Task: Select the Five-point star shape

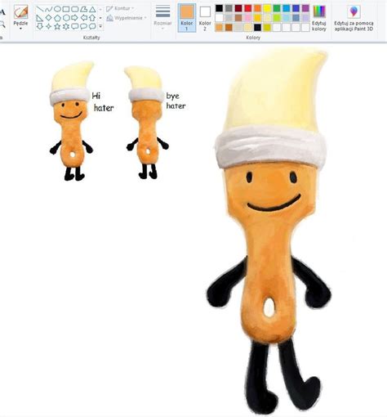Action: point(57,26)
